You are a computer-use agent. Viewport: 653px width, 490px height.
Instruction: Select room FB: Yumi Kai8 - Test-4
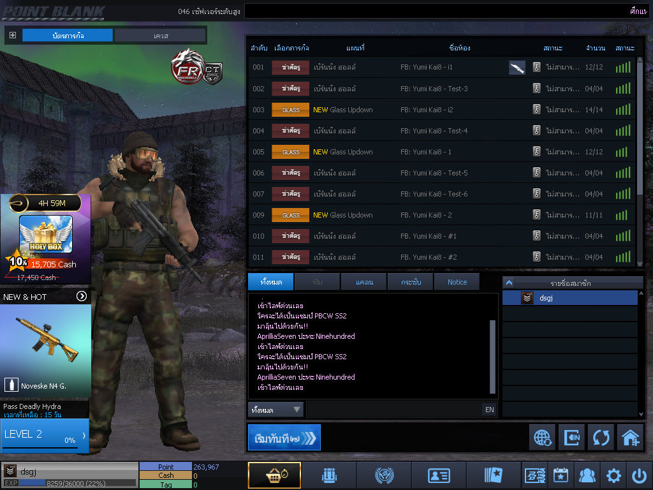[x=442, y=130]
